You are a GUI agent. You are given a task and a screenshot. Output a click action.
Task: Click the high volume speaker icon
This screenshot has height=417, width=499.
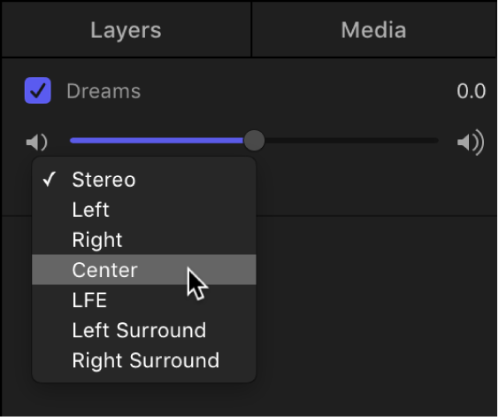click(x=471, y=142)
